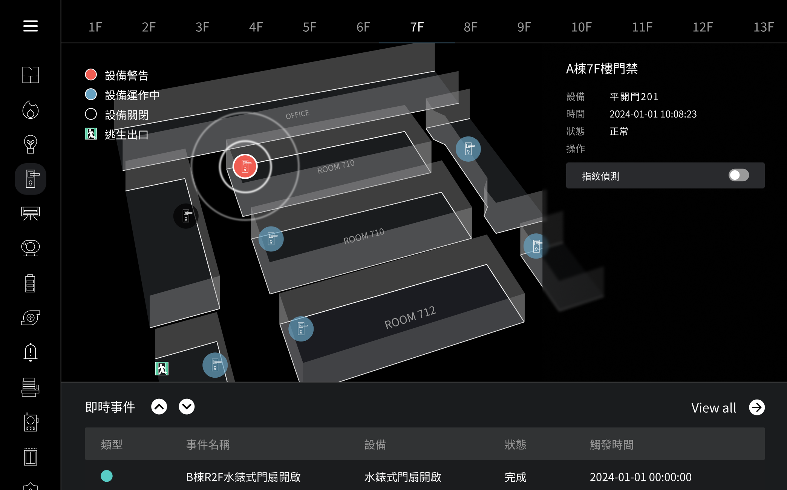Open the alarm bell sidebar icon
Image resolution: width=787 pixels, height=490 pixels.
click(x=30, y=352)
